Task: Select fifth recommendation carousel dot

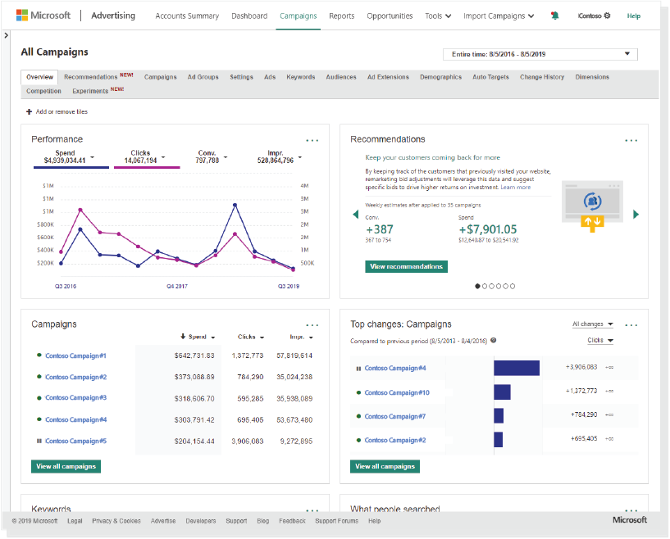Action: click(505, 287)
